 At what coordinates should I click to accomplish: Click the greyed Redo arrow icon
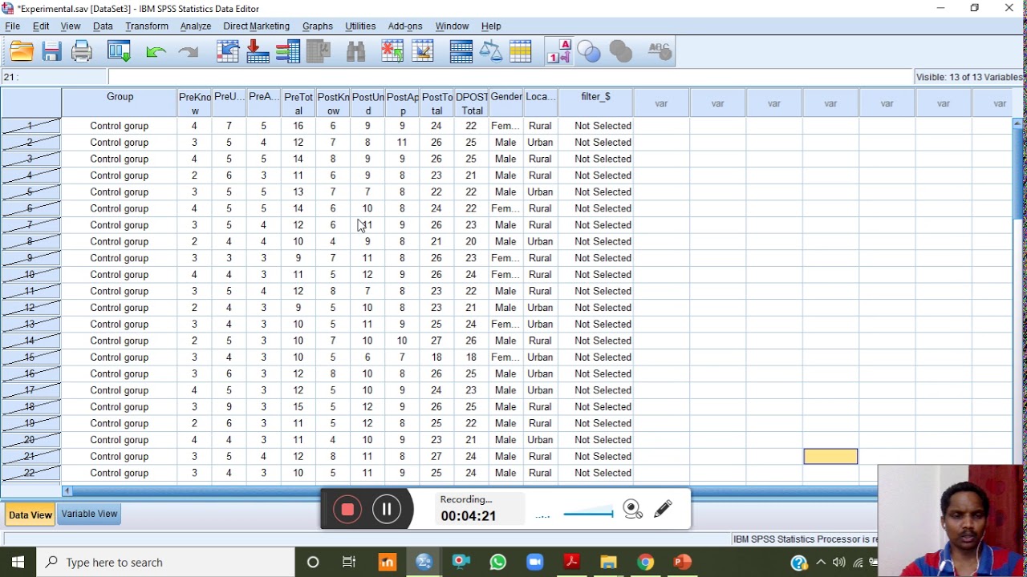click(188, 52)
